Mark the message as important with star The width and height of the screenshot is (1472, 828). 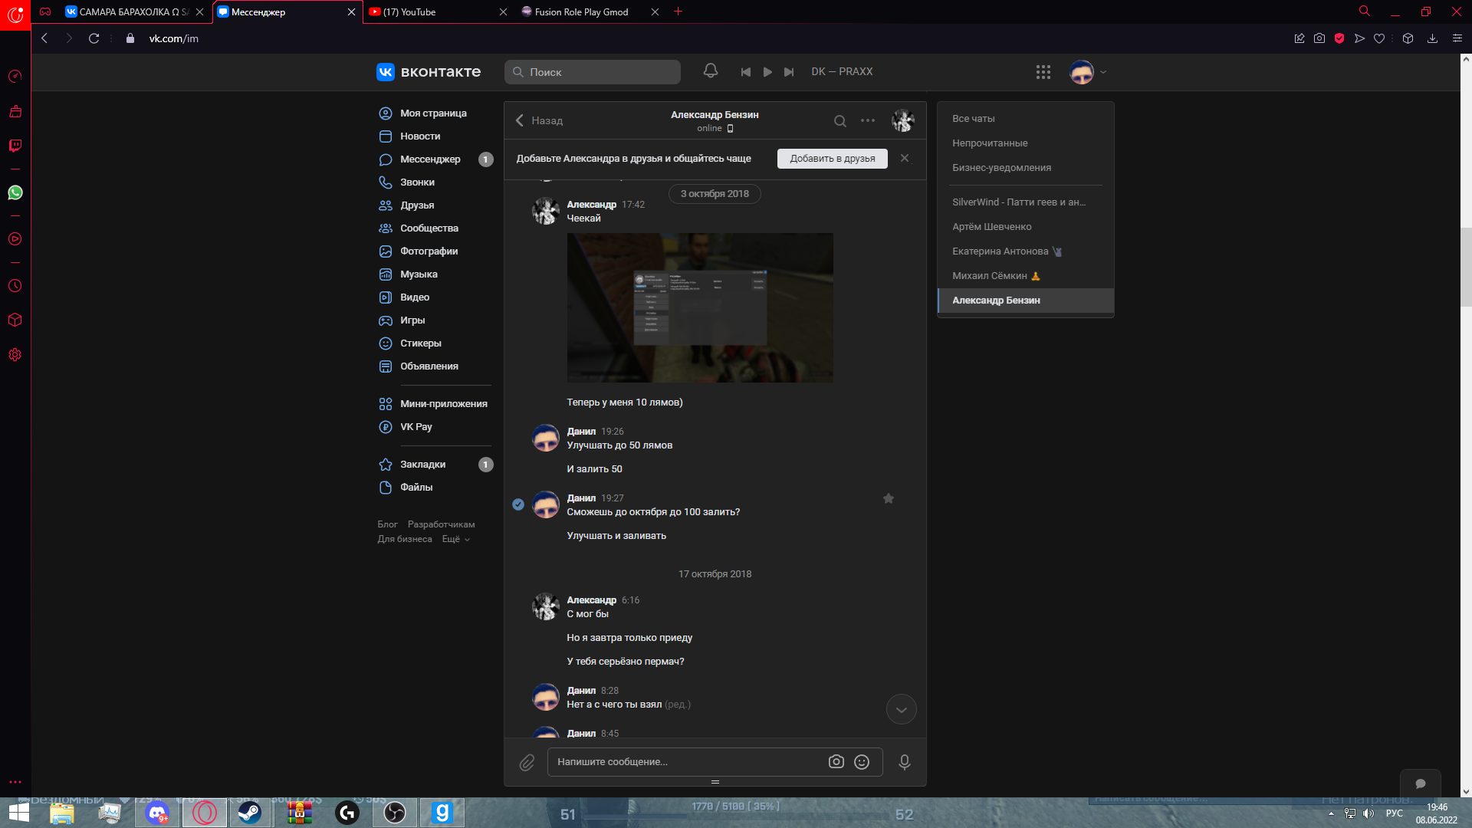click(x=888, y=499)
